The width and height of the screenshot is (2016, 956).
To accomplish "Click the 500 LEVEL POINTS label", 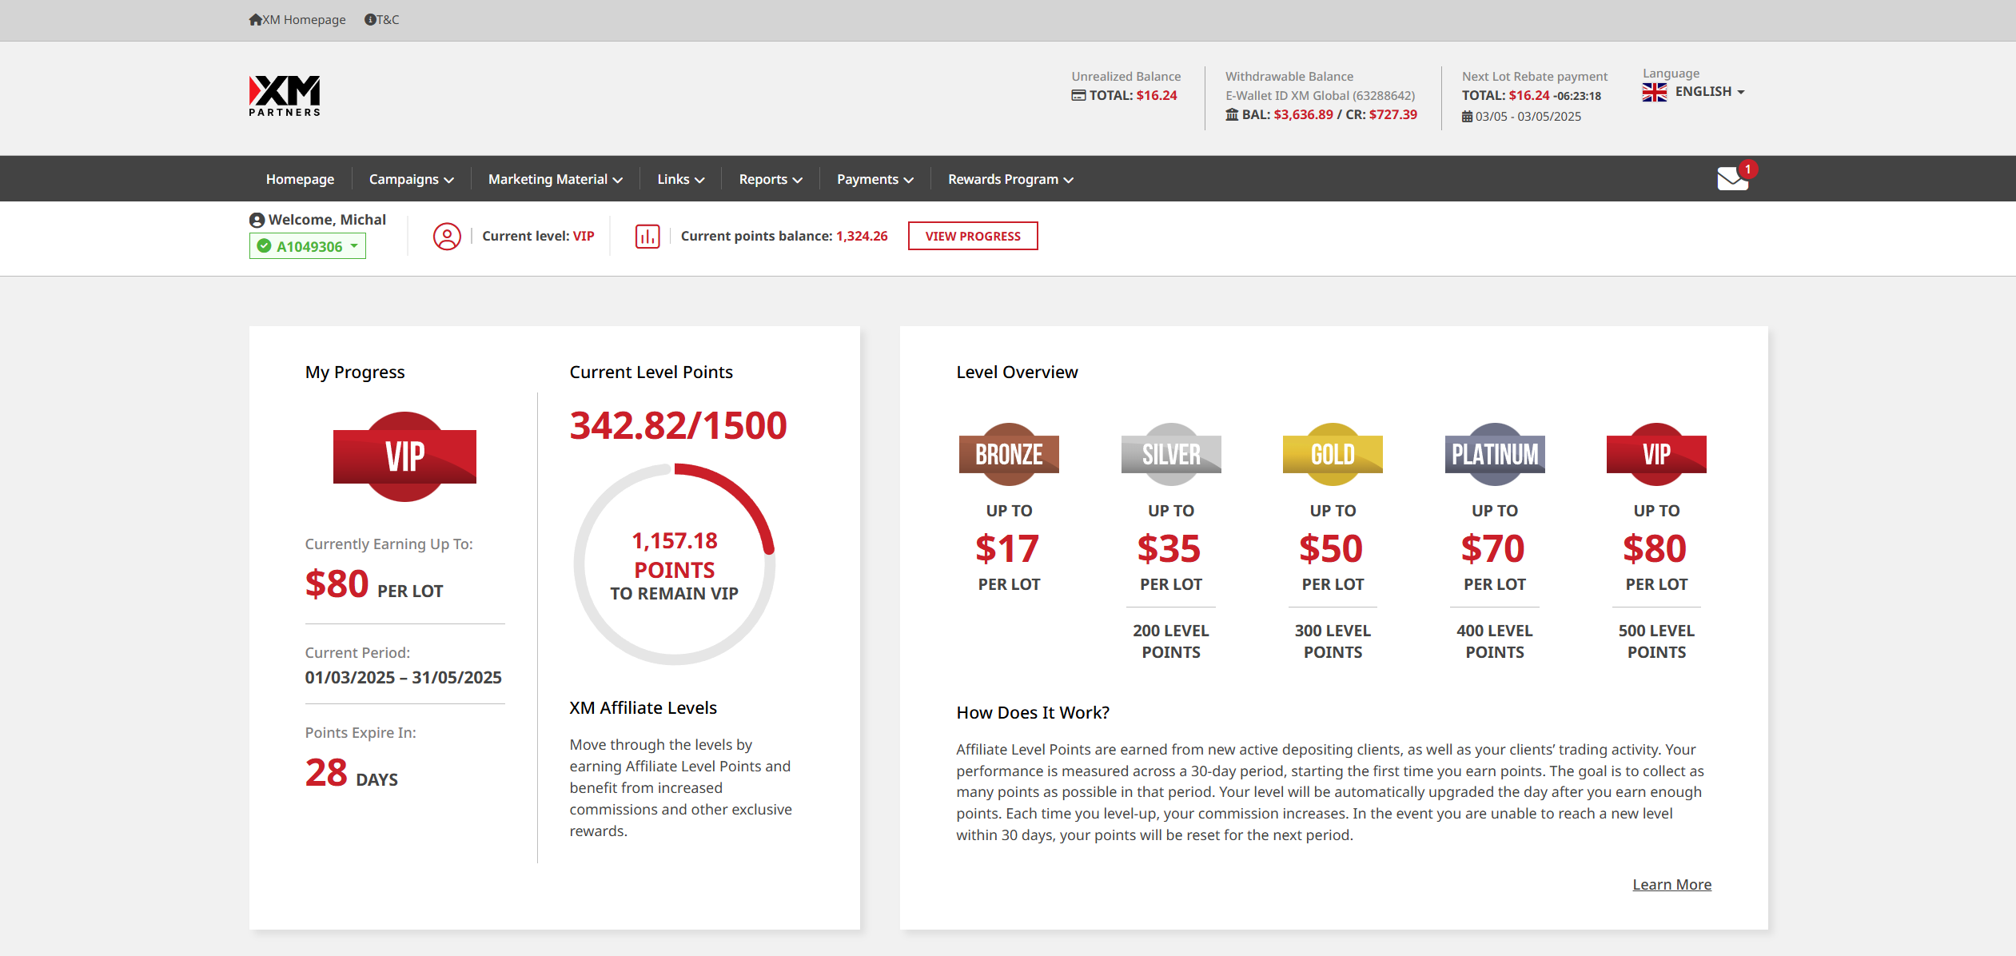I will [1656, 641].
